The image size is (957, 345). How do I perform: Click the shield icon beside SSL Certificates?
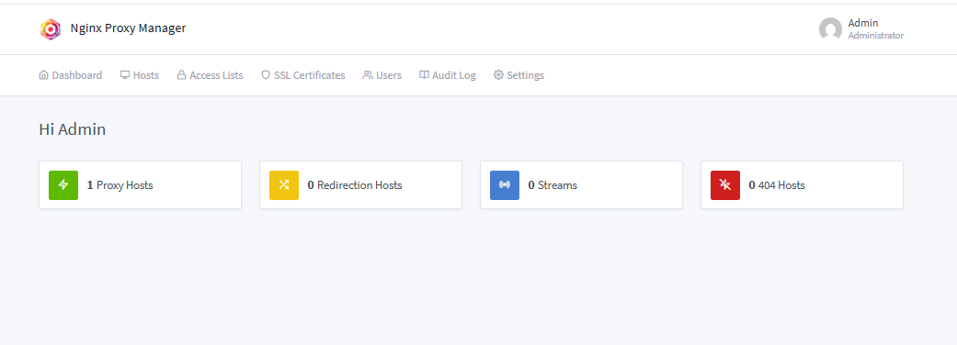[x=266, y=75]
